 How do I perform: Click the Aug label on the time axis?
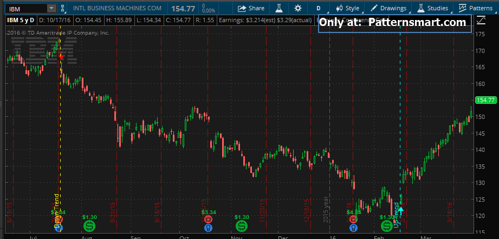(x=87, y=237)
